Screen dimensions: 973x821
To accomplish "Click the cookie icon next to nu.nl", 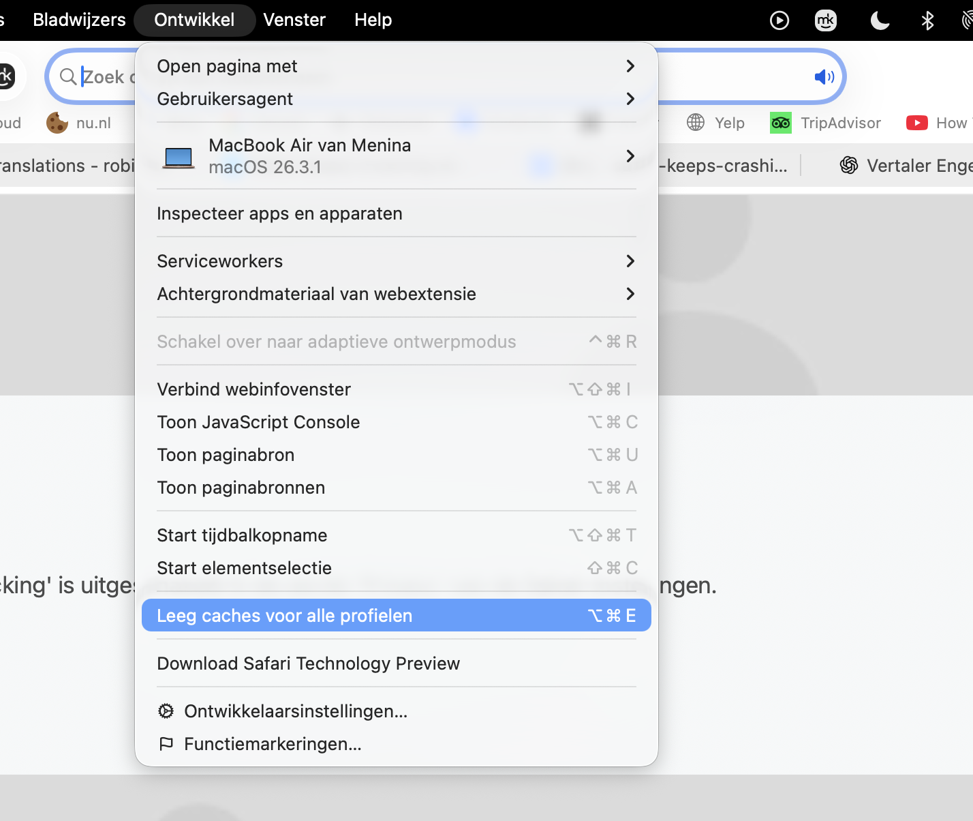I will (57, 123).
